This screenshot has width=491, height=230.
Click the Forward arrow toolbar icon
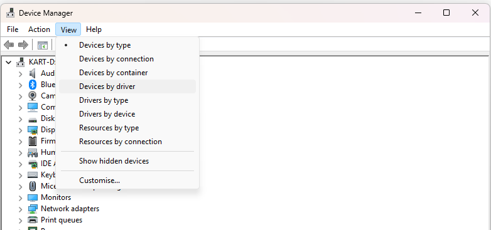[23, 45]
